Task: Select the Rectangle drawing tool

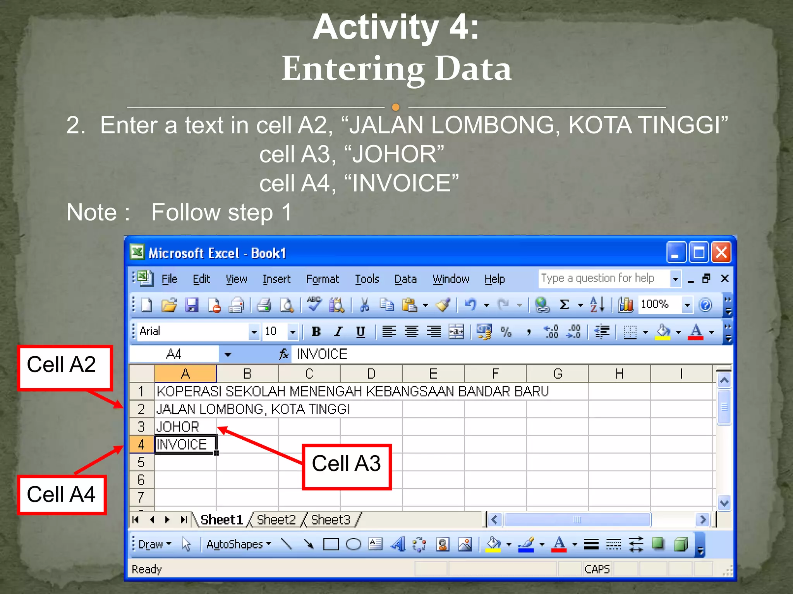Action: coord(331,544)
